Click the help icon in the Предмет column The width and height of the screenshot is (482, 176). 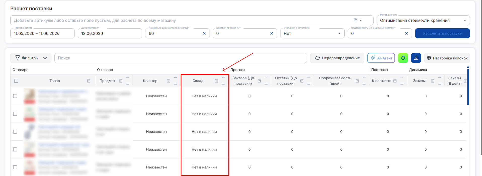point(121,81)
